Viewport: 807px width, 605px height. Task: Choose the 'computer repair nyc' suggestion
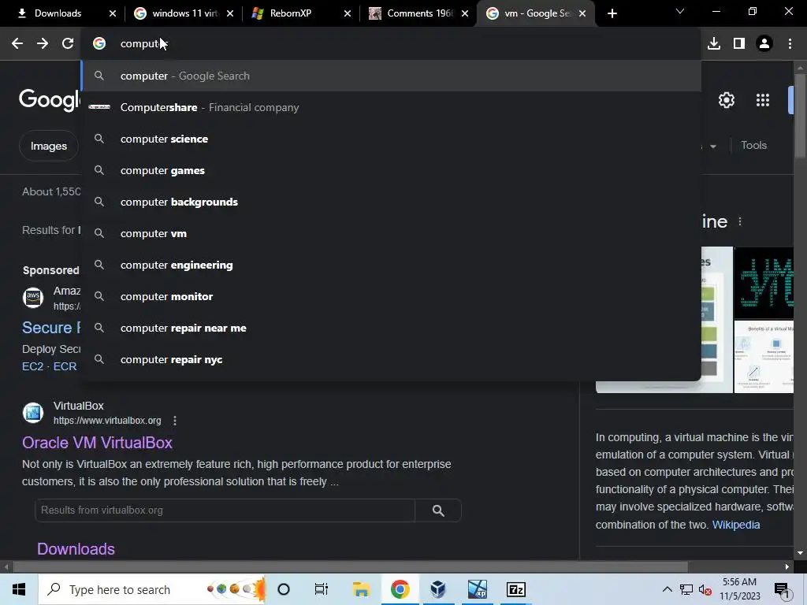[391, 359]
